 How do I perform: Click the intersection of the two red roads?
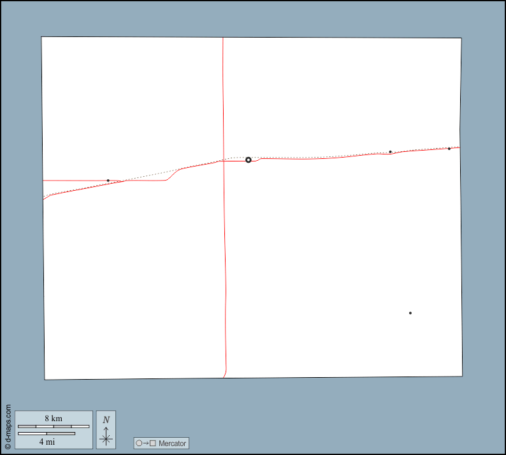click(x=224, y=161)
